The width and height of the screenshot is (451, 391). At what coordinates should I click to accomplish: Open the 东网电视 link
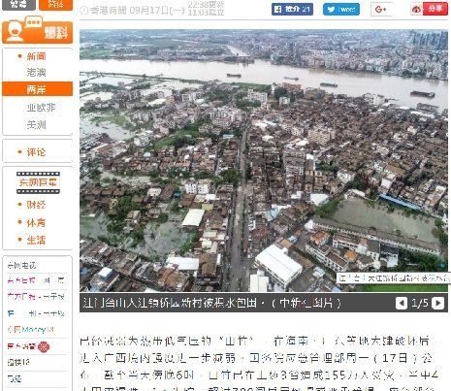pyautogui.click(x=21, y=265)
